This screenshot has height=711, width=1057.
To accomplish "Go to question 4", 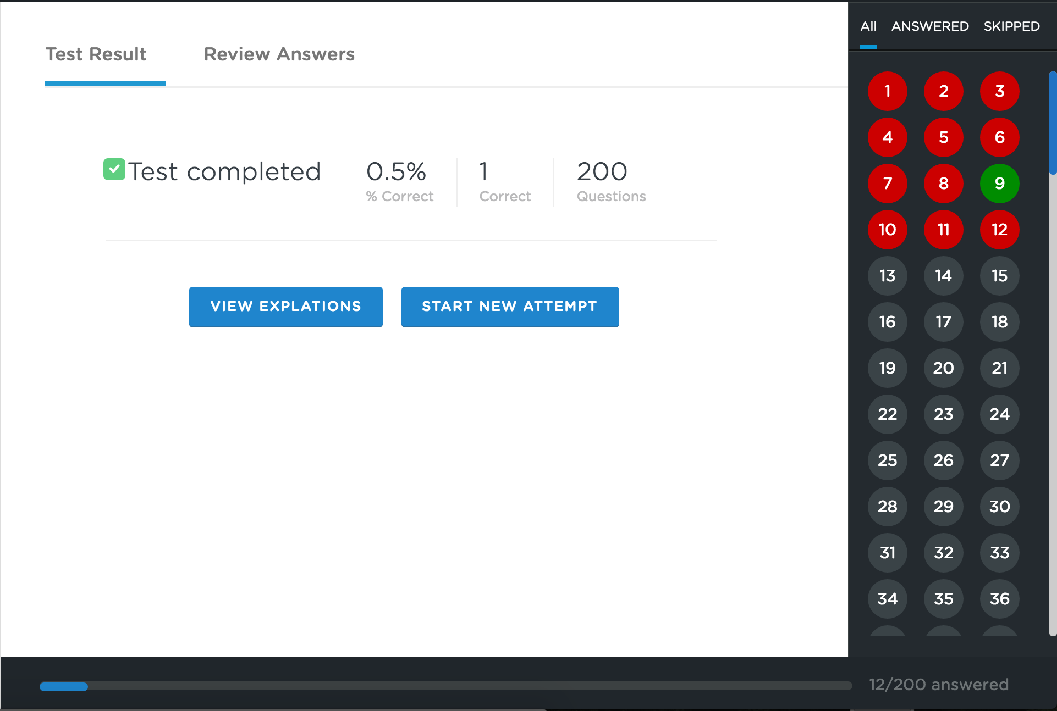I will 888,137.
